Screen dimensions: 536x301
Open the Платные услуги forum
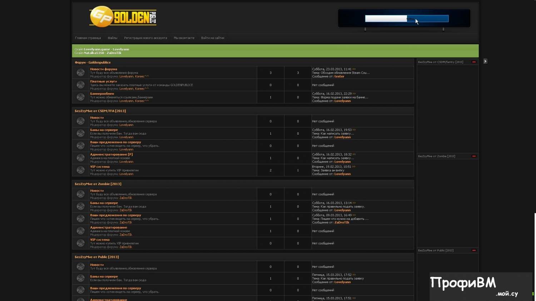104,81
